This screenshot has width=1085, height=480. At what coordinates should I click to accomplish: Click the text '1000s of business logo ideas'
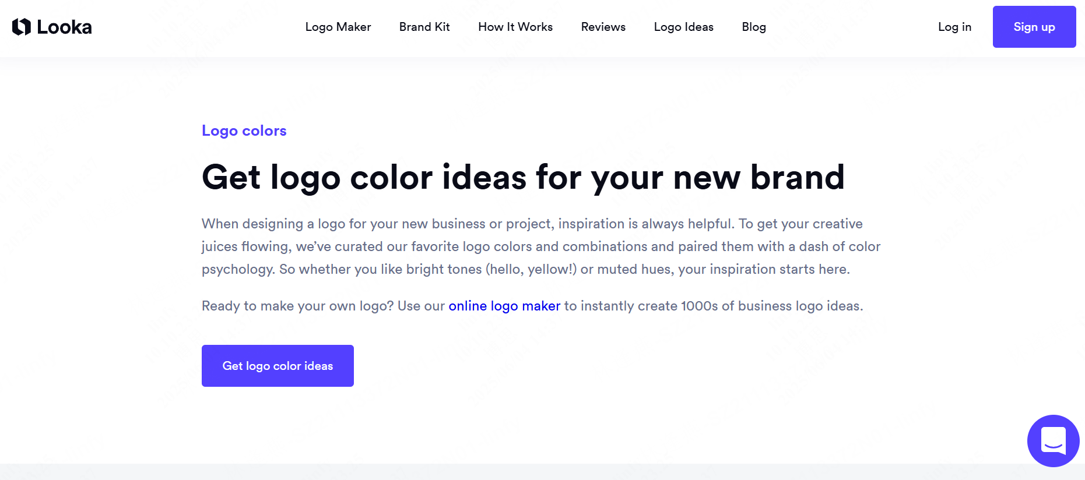(x=772, y=306)
